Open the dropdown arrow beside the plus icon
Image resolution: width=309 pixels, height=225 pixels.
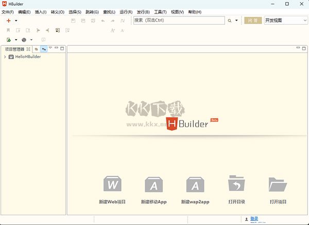coord(16,21)
